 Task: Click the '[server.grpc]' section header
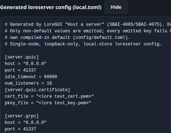coord(22,116)
